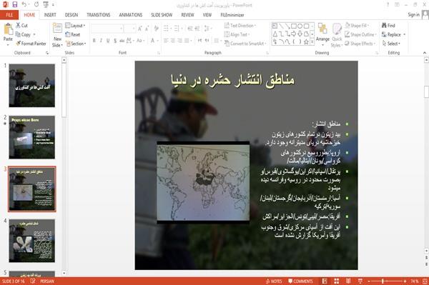Toggle Strikethrough formatting
The width and height of the screenshot is (429, 285).
[122, 41]
